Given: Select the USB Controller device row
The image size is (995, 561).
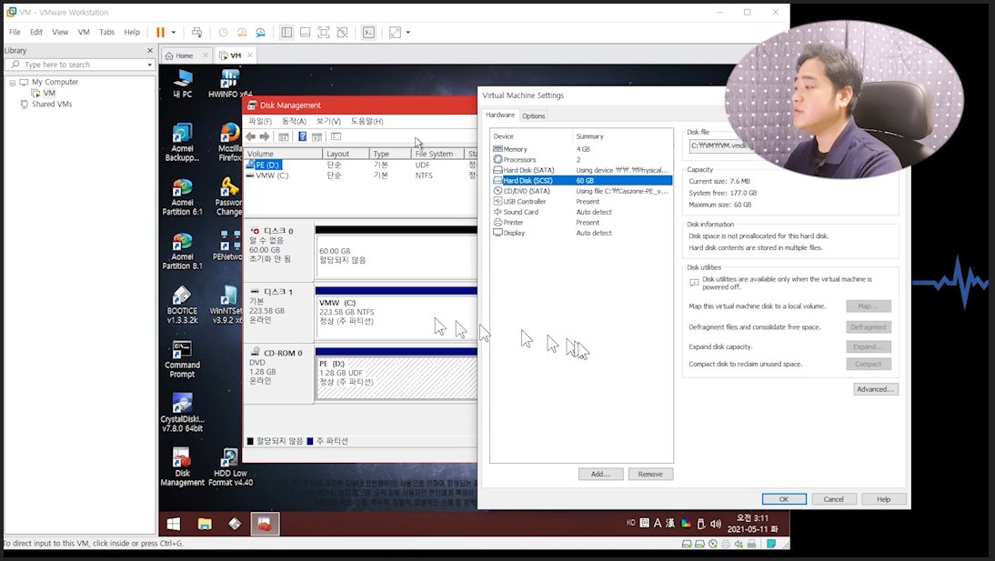Looking at the screenshot, I should click(x=582, y=202).
